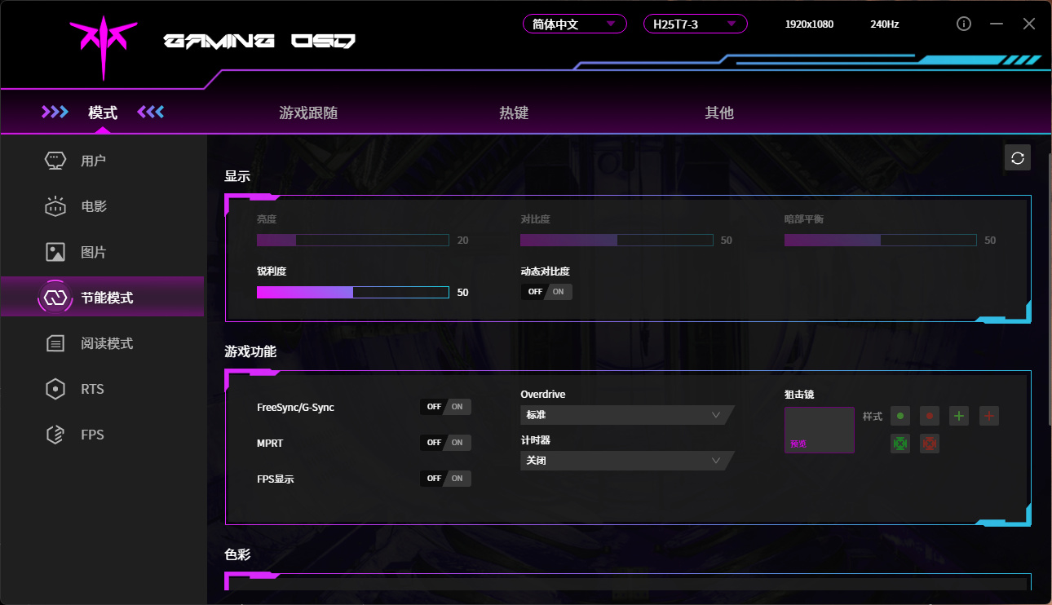Adjust the 锐利度 sharpness slider bar
Image resolution: width=1052 pixels, height=605 pixels.
352,293
